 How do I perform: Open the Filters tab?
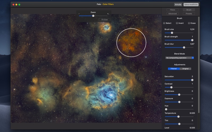pos(173,10)
